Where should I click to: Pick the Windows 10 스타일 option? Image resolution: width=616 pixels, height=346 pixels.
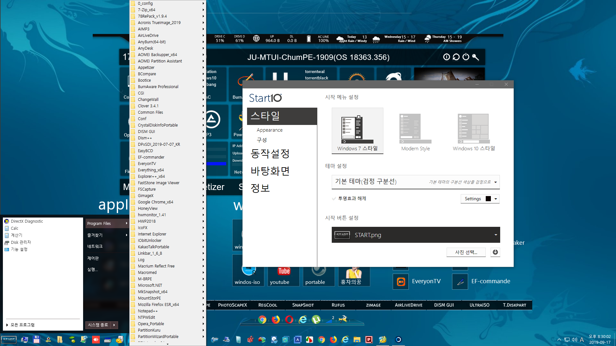pyautogui.click(x=474, y=132)
